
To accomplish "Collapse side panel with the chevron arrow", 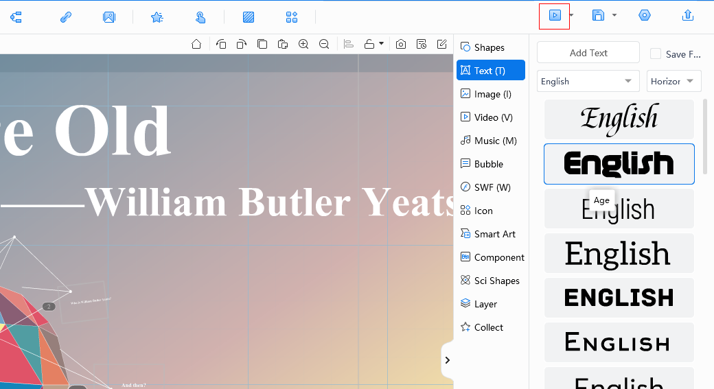I will pyautogui.click(x=447, y=360).
